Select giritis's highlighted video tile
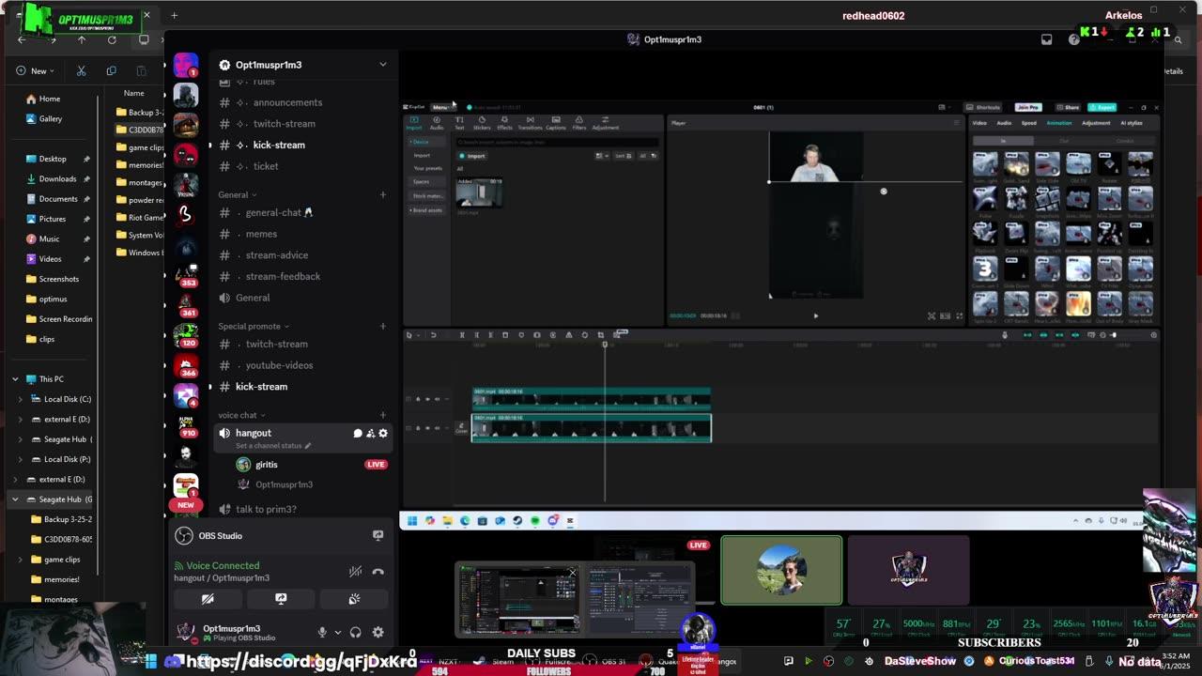Viewport: 1202px width, 676px height. [x=781, y=571]
